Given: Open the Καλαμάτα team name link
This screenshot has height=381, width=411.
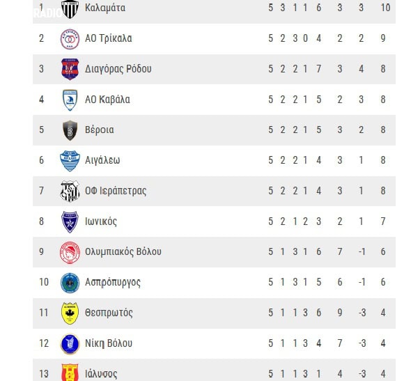Looking at the screenshot, I should [x=105, y=8].
